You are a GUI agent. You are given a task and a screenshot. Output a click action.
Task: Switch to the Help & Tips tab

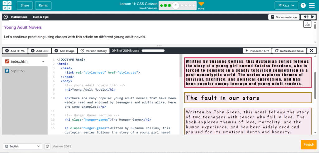click(40, 17)
